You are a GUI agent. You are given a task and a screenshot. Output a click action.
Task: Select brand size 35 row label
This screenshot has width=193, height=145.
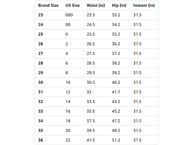pos(41,130)
